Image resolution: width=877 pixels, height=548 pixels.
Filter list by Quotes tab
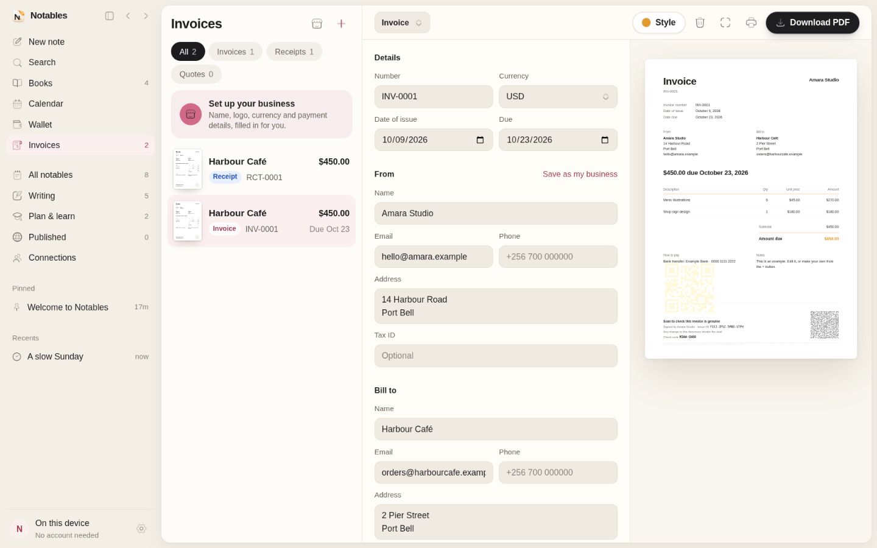[x=196, y=74]
